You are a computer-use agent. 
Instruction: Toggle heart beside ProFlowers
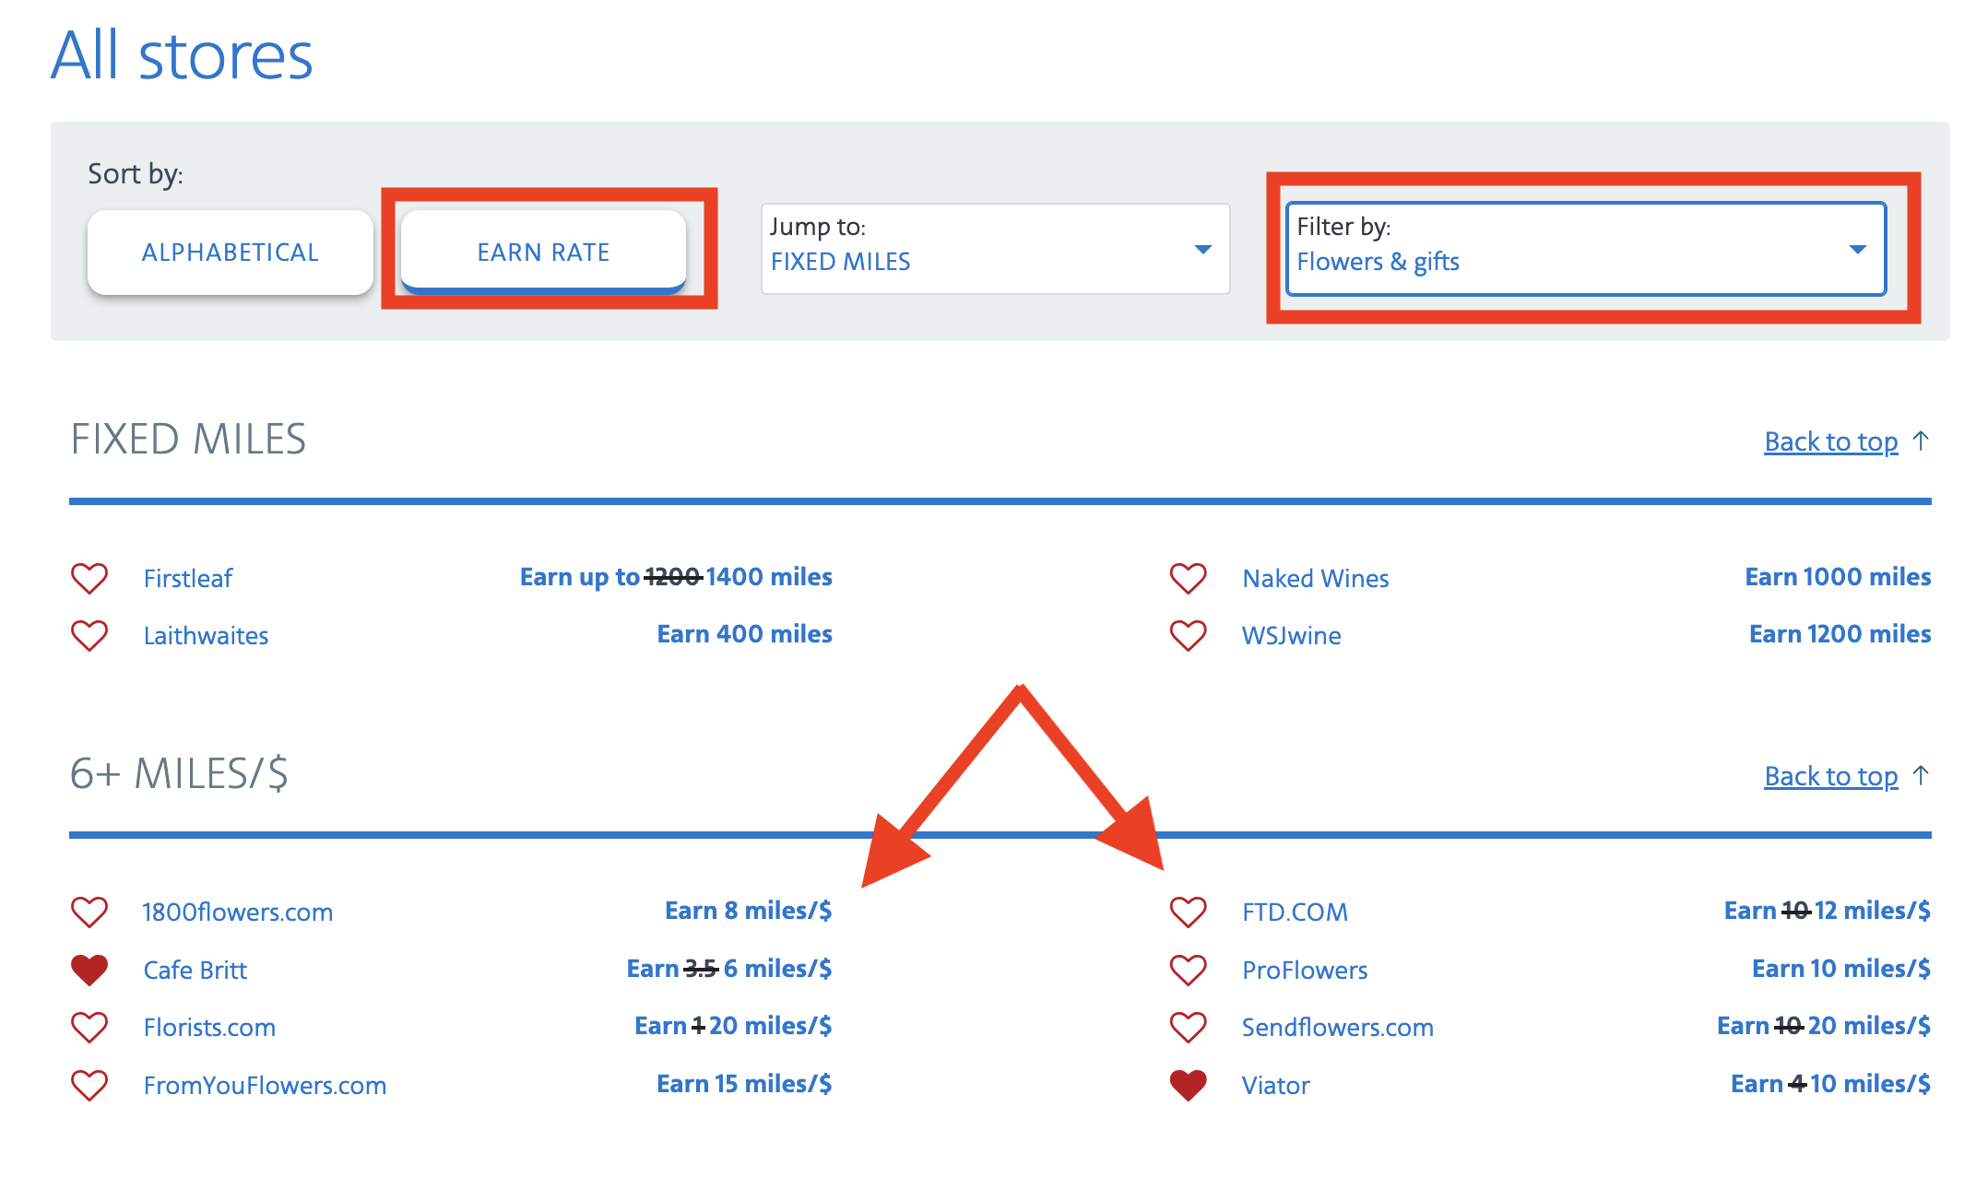(x=1188, y=970)
